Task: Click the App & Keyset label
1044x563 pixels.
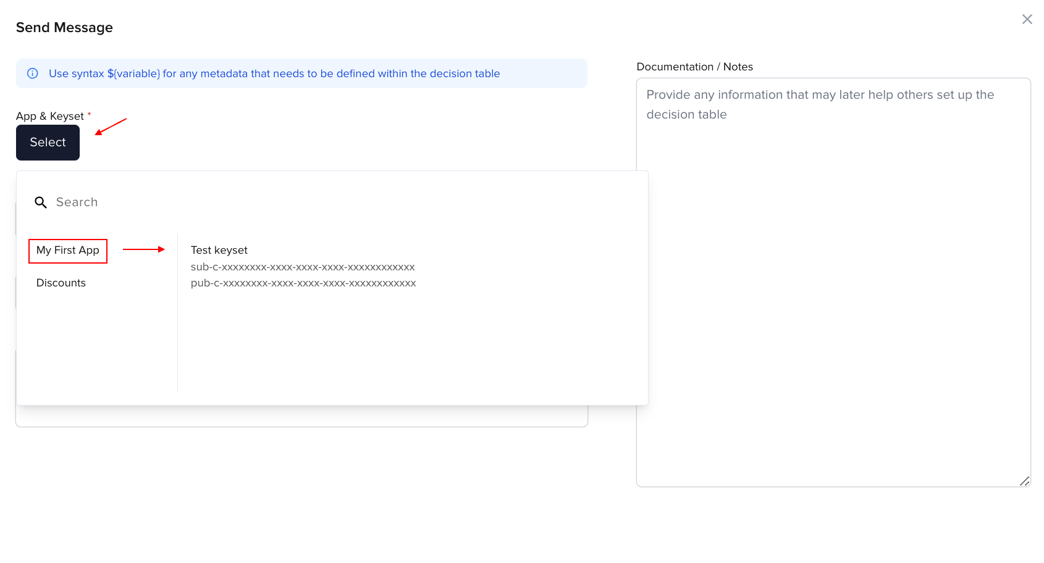Action: [x=50, y=116]
